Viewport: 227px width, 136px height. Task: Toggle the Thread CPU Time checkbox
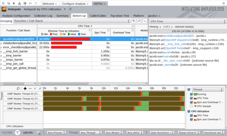[x=191, y=98]
